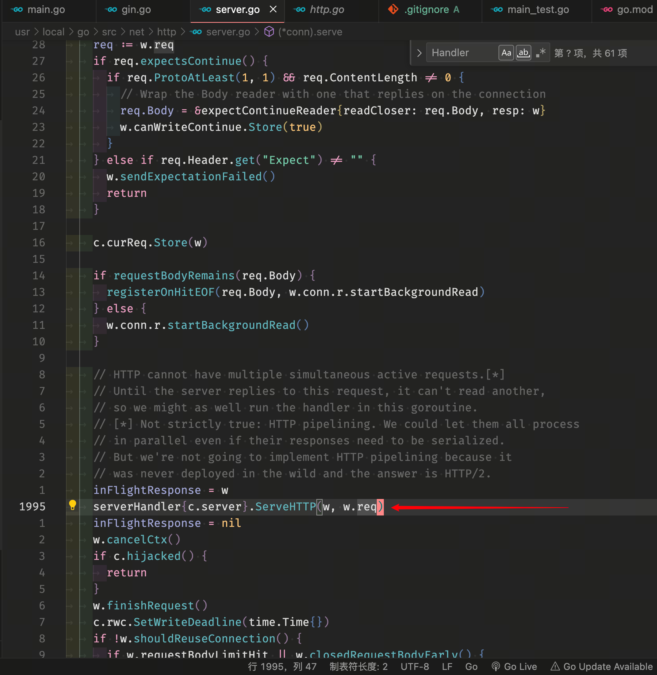Click the serverHandler identifier on line 1995

[x=137, y=507]
